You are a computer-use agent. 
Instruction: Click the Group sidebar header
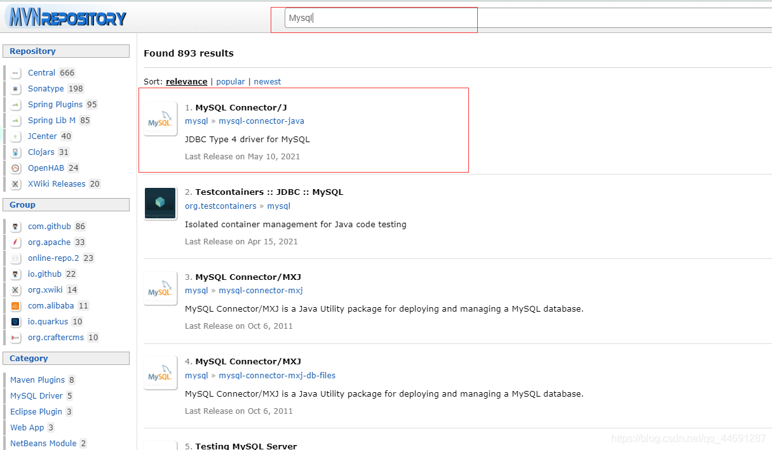pyautogui.click(x=66, y=205)
